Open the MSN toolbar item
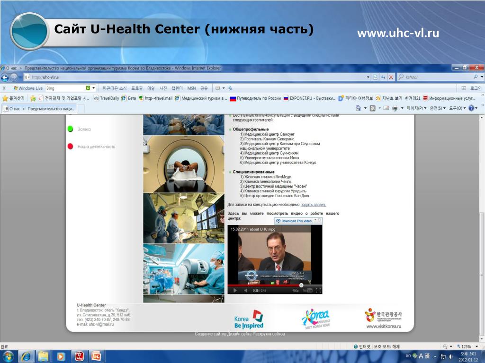 pos(191,88)
